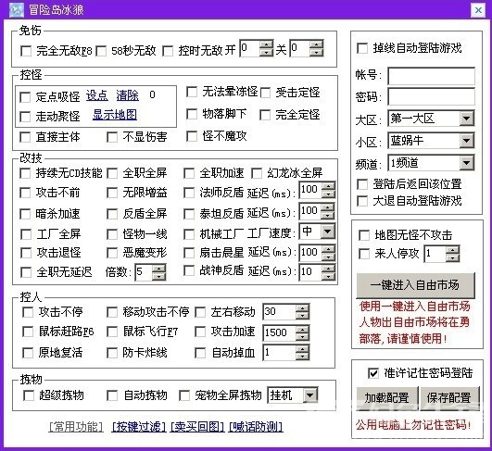Toggle 准许记住密码登陆 checkbox

pyautogui.click(x=373, y=373)
